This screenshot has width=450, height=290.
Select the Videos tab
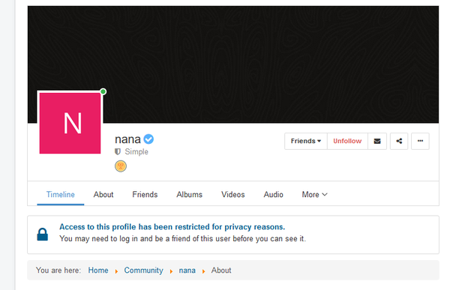click(233, 195)
